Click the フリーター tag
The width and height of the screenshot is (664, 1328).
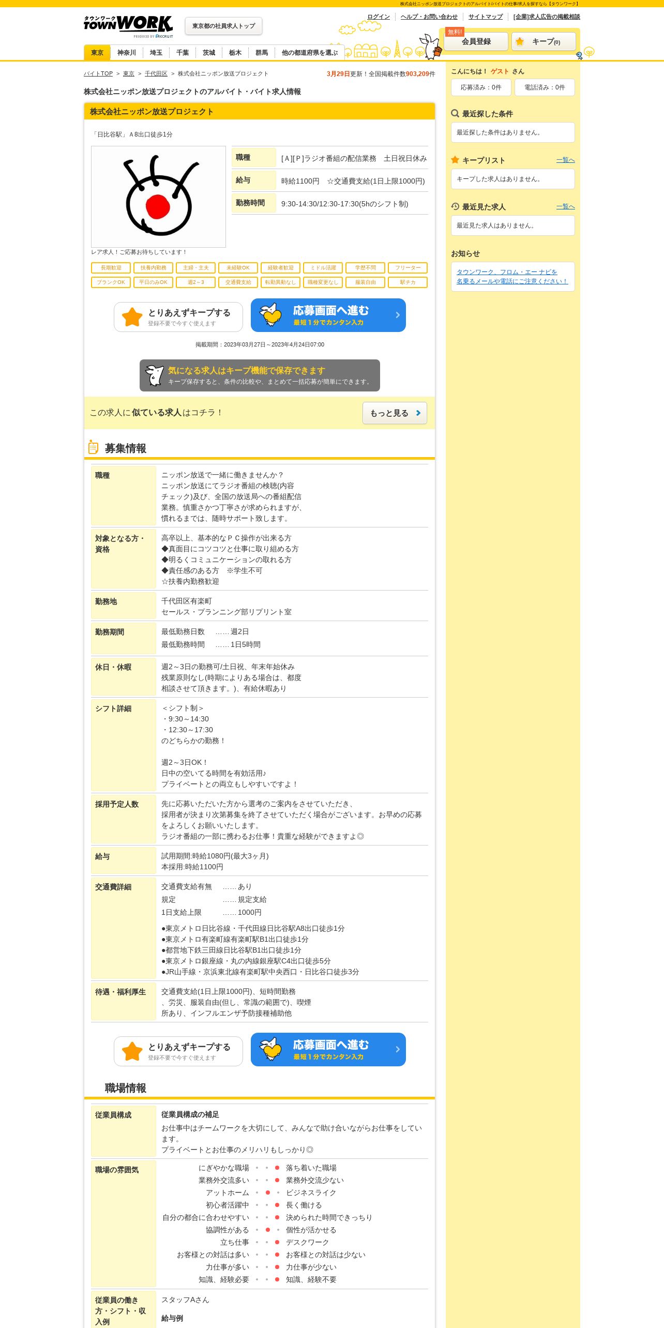point(408,268)
